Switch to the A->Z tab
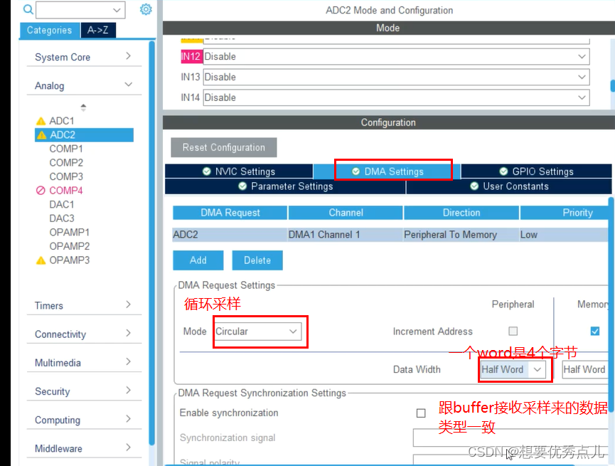 [99, 30]
